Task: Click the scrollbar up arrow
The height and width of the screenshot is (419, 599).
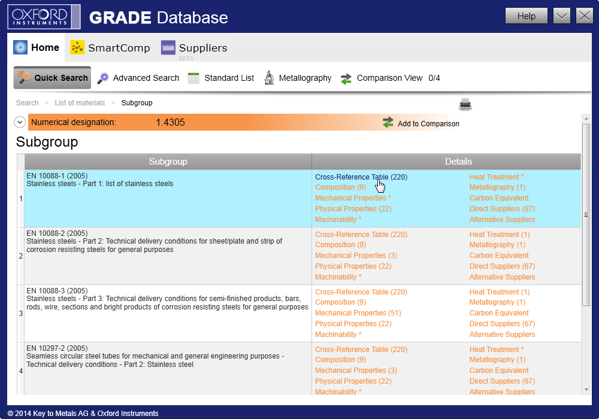Action: pos(586,119)
